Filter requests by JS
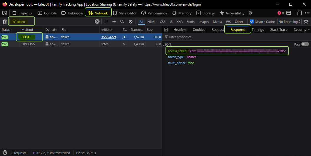311x156 pixels. click(171, 22)
